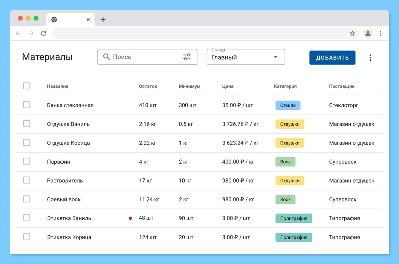Sort by the Минимум column header
The image size is (399, 264).
[x=189, y=86]
